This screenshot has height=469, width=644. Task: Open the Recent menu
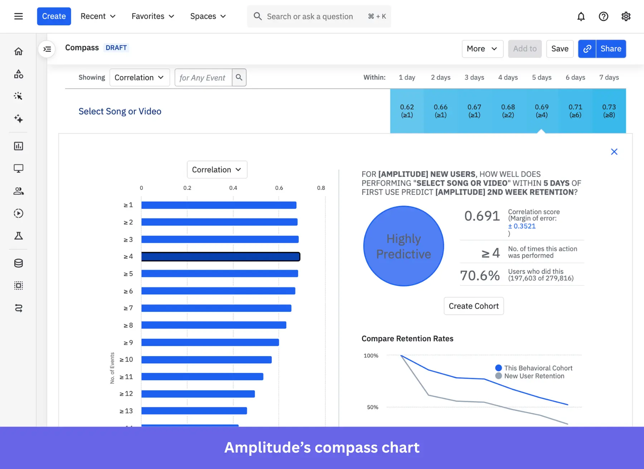click(98, 16)
